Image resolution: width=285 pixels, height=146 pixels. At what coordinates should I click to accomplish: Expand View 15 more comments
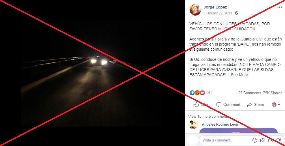[x=208, y=116]
